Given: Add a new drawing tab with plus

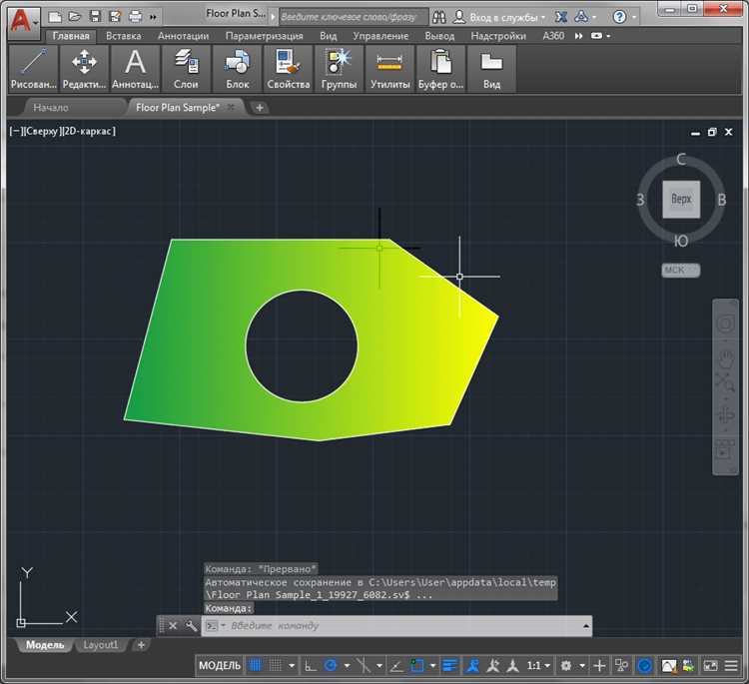Looking at the screenshot, I should 260,108.
